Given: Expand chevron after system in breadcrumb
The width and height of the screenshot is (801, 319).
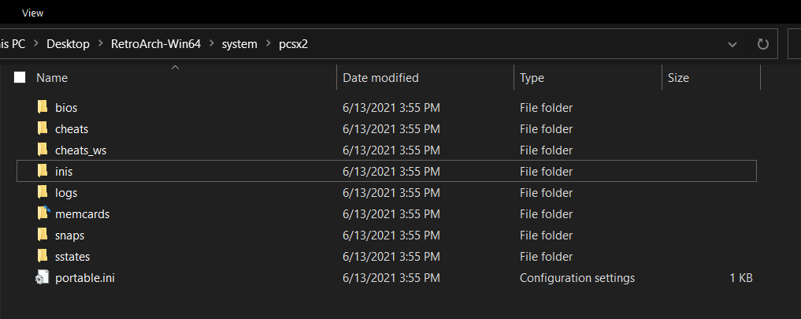Looking at the screenshot, I should coord(269,44).
